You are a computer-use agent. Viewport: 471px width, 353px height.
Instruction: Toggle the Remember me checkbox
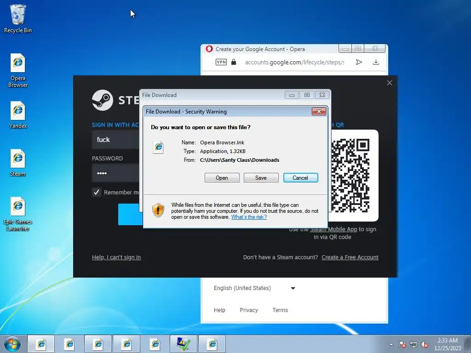point(97,192)
